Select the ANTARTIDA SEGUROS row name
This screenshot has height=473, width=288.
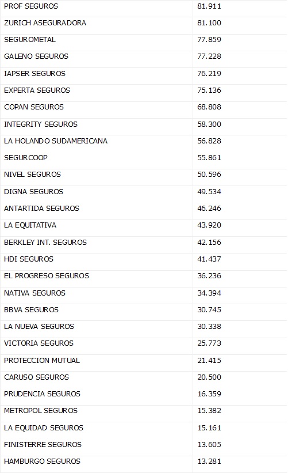click(x=41, y=209)
